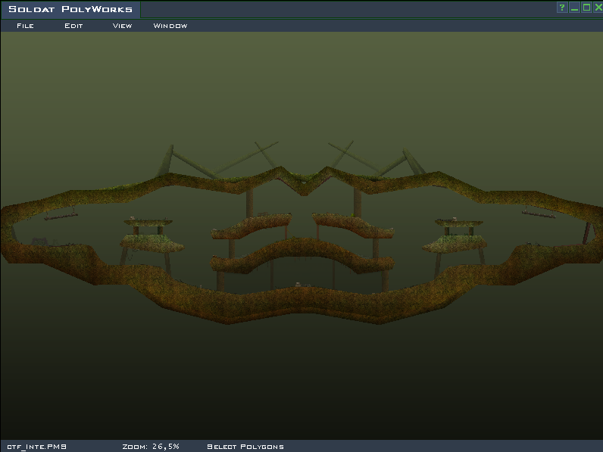Open the File menu

[x=25, y=26]
